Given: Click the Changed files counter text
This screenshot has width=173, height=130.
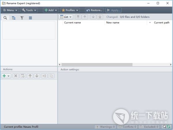Looking at the screenshot, I should (x=128, y=17).
